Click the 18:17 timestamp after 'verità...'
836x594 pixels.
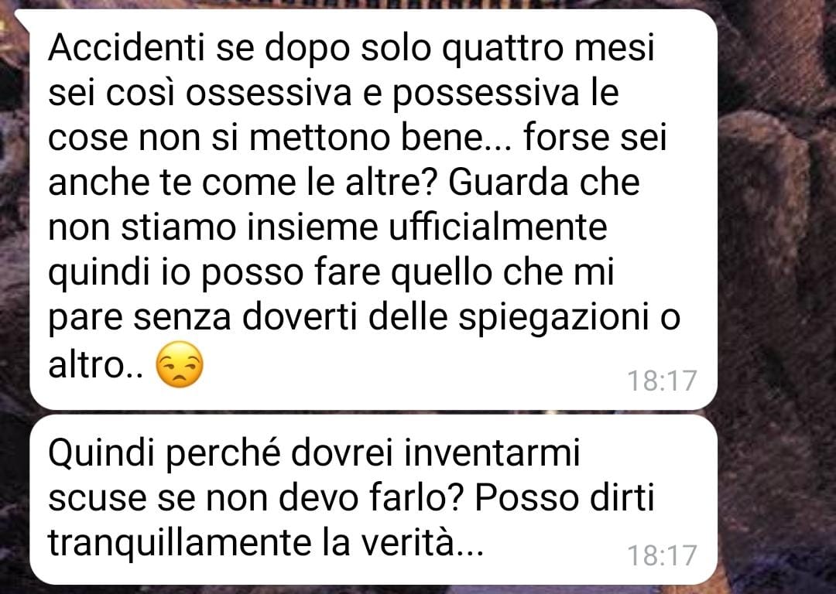tap(662, 555)
